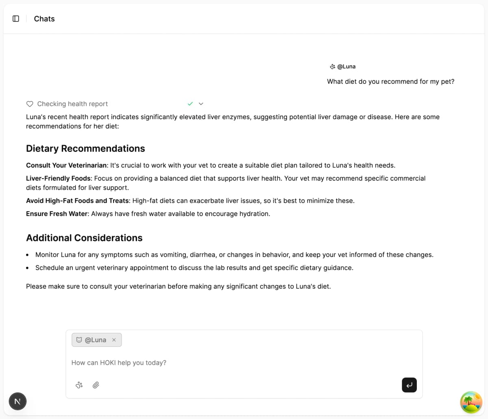Click the @Luna mention above the user question

coord(347,66)
